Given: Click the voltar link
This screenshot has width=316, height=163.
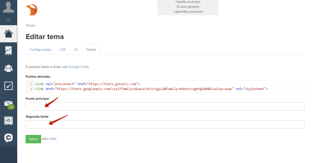Looking at the screenshot, I should pos(52,139).
